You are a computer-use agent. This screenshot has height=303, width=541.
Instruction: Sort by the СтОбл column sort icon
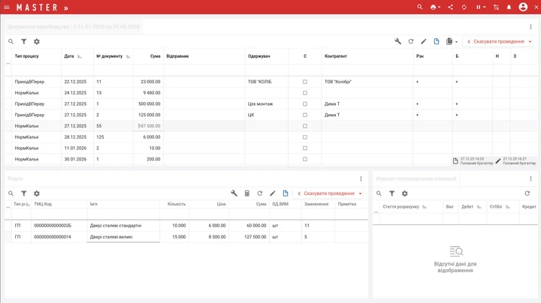click(x=508, y=207)
